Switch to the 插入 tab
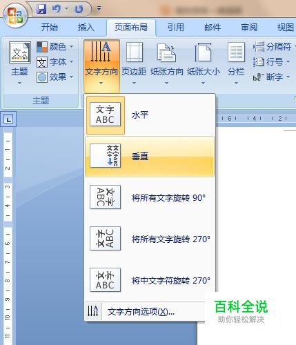 pos(86,28)
